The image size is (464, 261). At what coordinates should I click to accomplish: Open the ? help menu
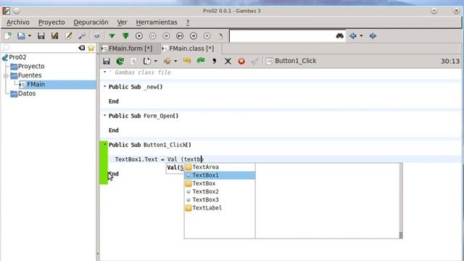pos(188,22)
